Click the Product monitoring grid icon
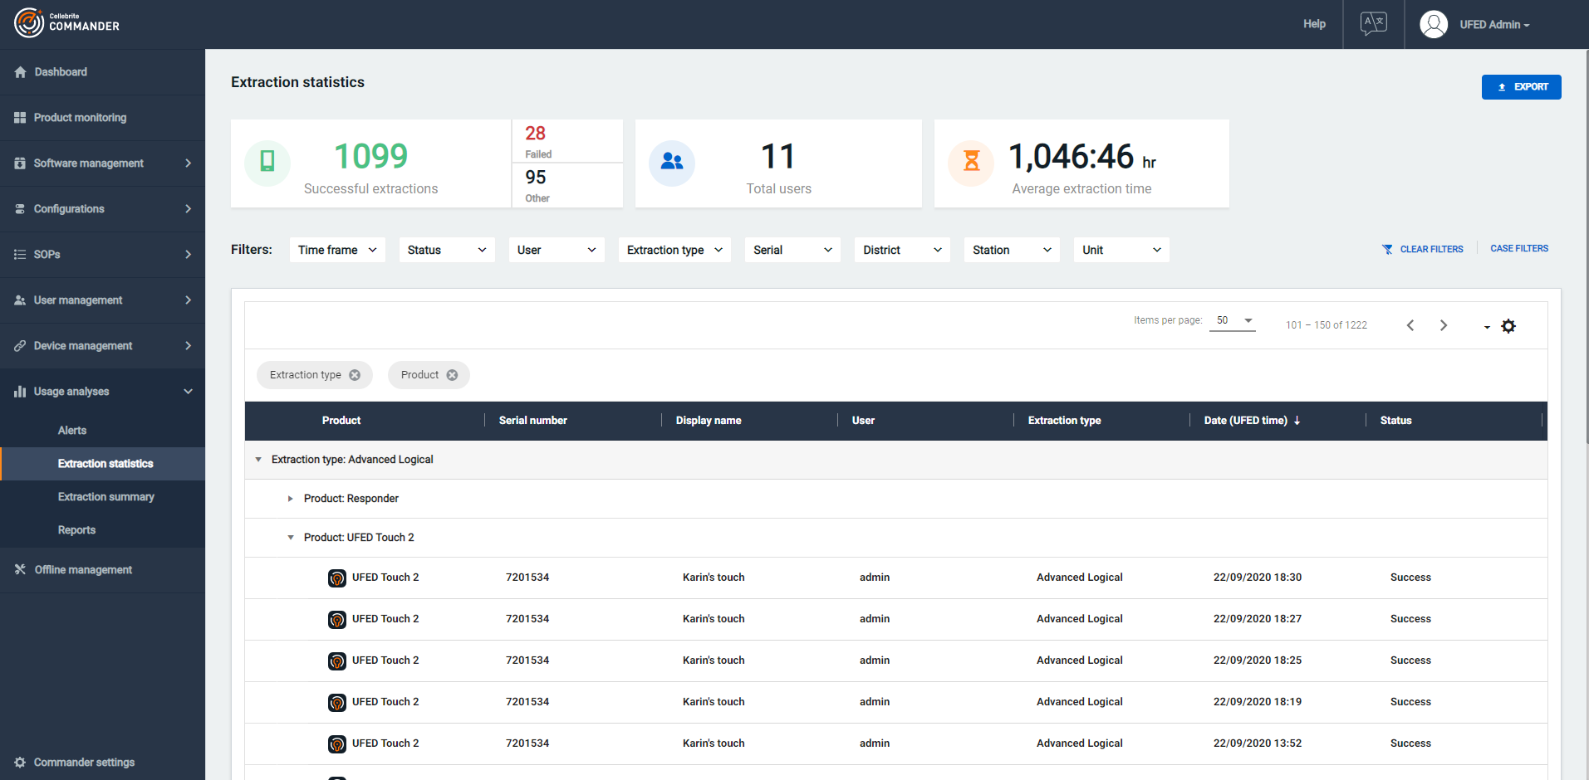The image size is (1589, 780). [20, 118]
